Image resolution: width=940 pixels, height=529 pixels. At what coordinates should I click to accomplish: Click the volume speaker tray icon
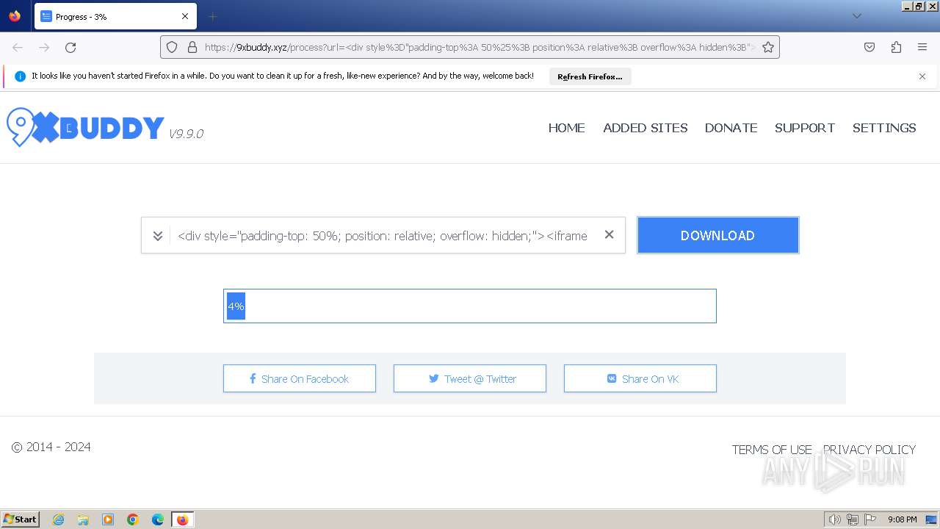[834, 519]
